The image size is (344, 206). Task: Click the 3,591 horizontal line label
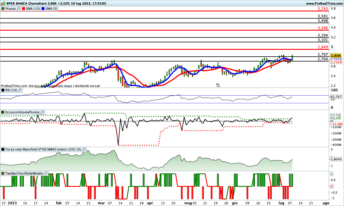point(323,16)
